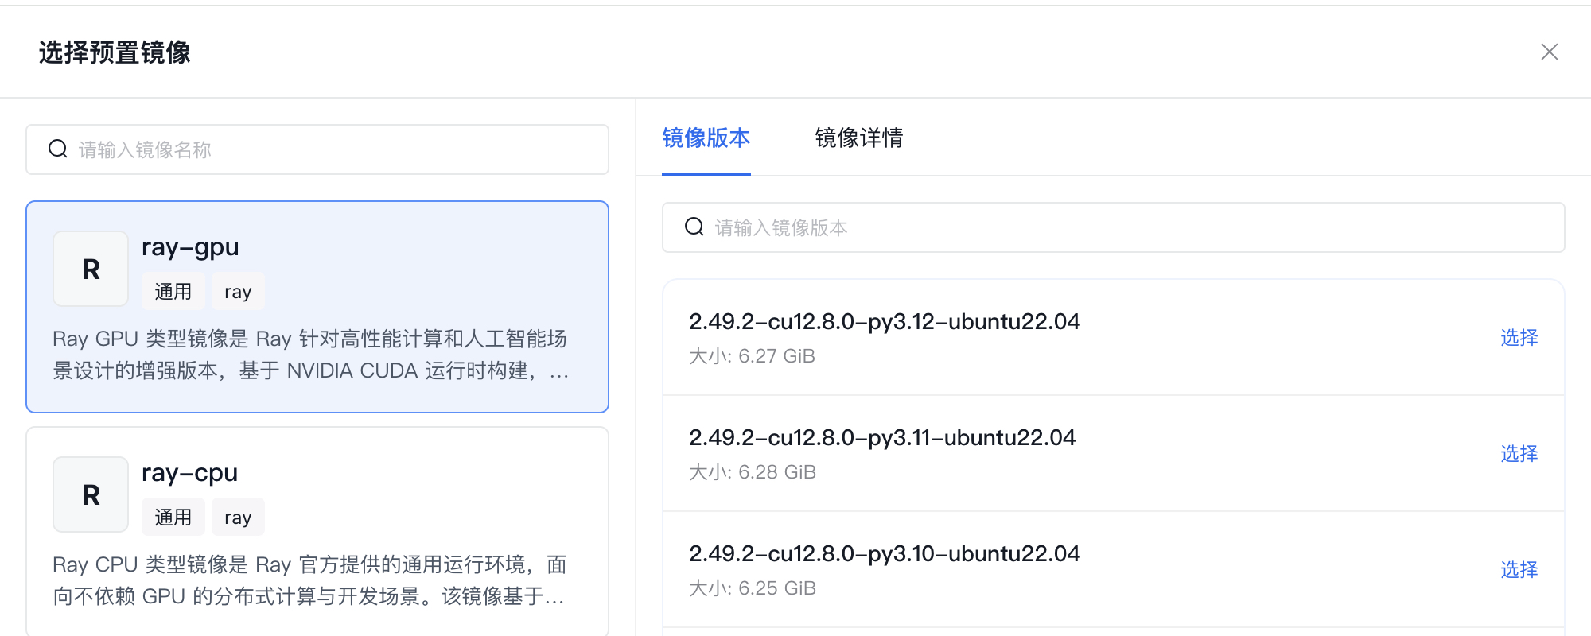Focus the 请输入镜像版本 search field
The image size is (1591, 636).
pyautogui.click(x=1130, y=227)
